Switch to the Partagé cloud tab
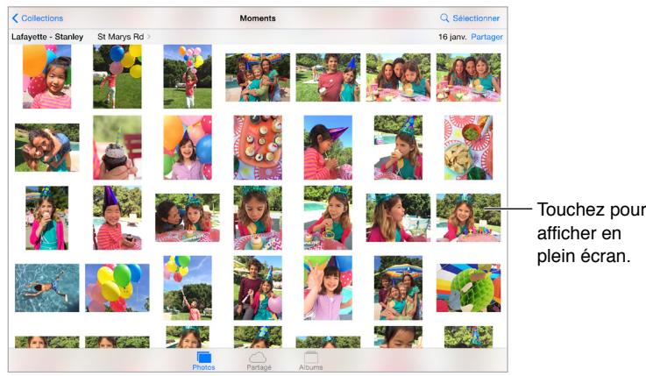This screenshot has height=376, width=646. point(259,361)
